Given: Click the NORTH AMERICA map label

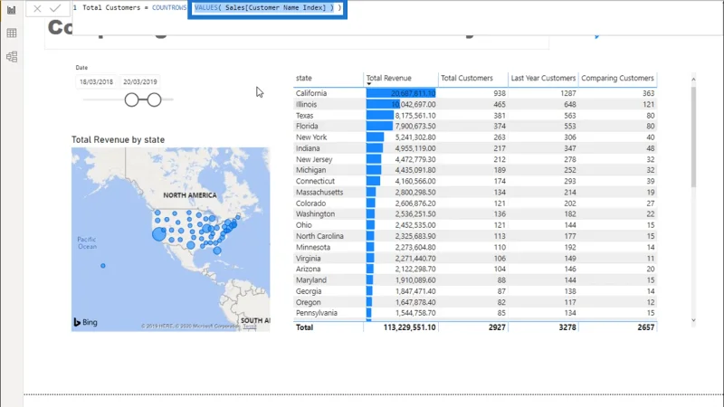Looking at the screenshot, I should click(190, 195).
